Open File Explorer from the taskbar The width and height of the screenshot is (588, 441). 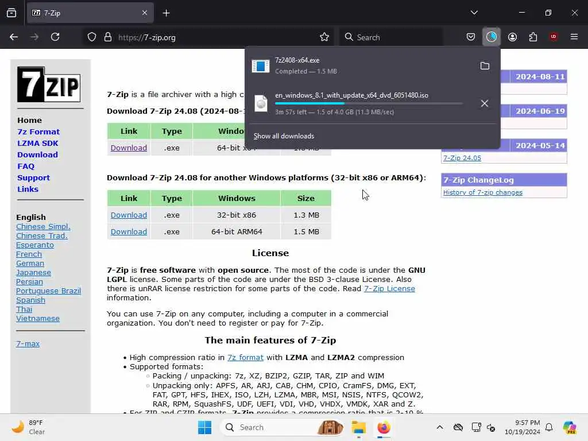[x=358, y=427]
